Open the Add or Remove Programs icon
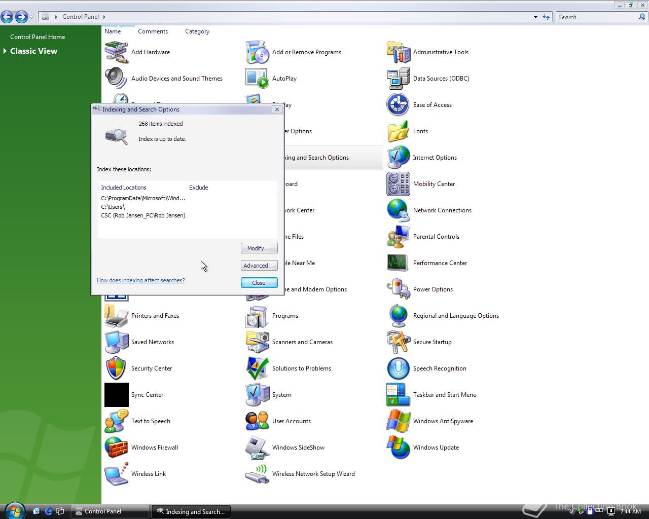The image size is (649, 519). coord(257,52)
